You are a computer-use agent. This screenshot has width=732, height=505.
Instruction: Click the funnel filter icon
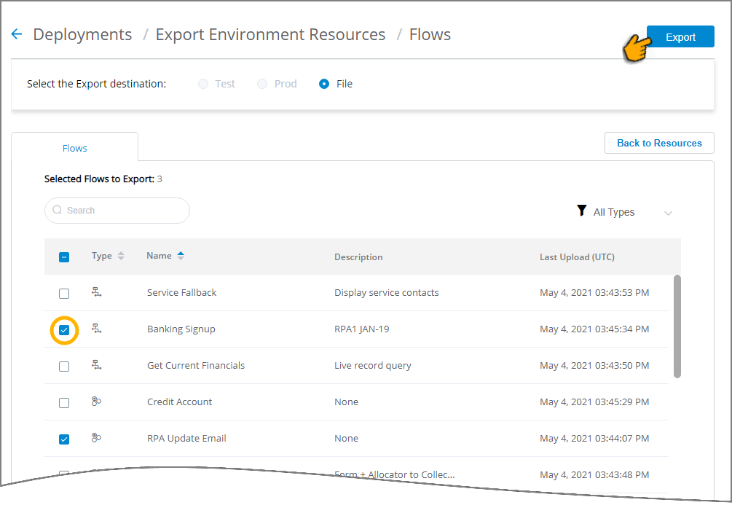click(x=581, y=211)
